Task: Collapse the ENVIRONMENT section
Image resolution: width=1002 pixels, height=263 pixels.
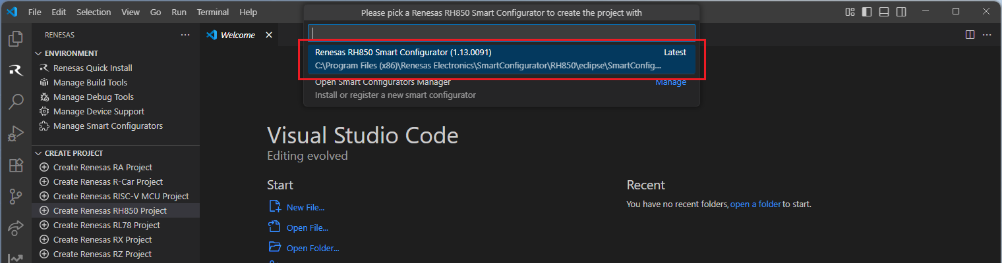Action: tap(116, 53)
